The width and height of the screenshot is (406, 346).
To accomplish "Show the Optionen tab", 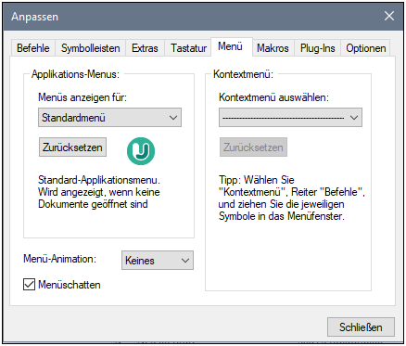I will pos(365,48).
